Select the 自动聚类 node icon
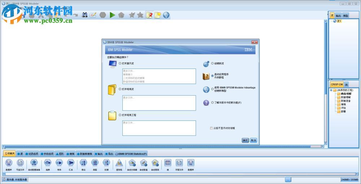Screen dimensions: 361x184 tap(155, 165)
